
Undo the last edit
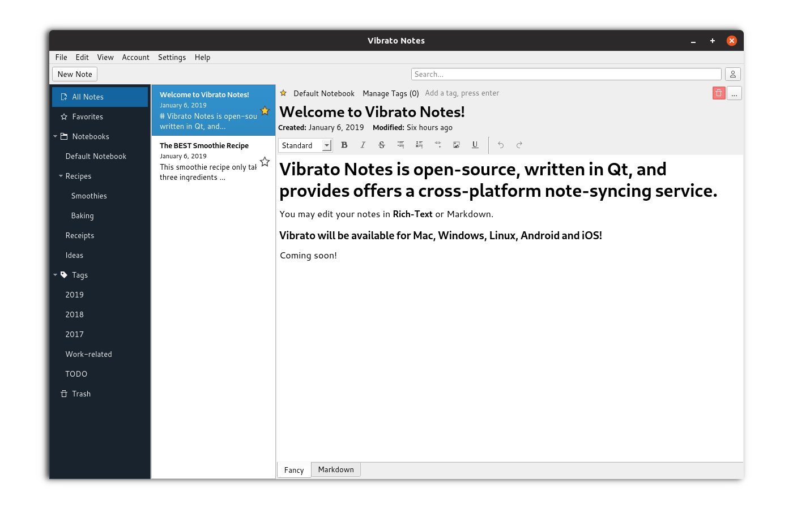pyautogui.click(x=501, y=145)
